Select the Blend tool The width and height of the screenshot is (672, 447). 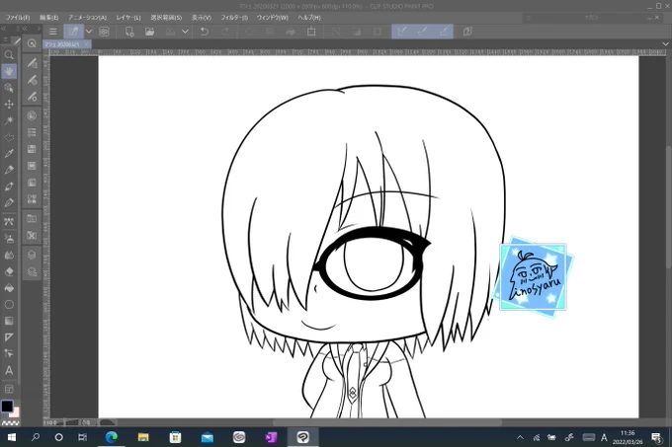click(x=9, y=255)
